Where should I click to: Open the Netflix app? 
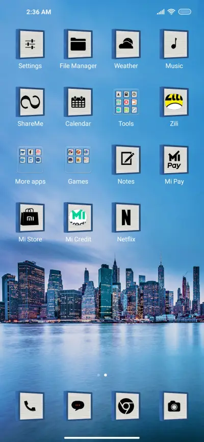point(126,217)
